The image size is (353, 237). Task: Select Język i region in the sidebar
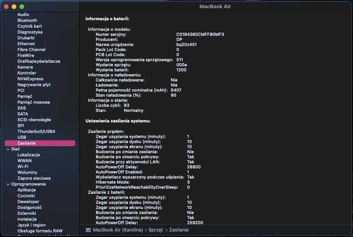pos(31,225)
